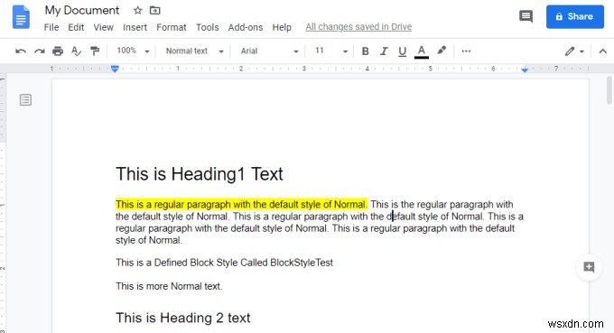Click the Undo arrow

click(21, 51)
